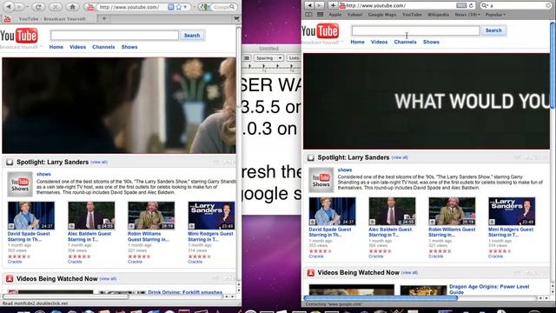Click Wikipedia bookmark in Safari

coord(438,15)
